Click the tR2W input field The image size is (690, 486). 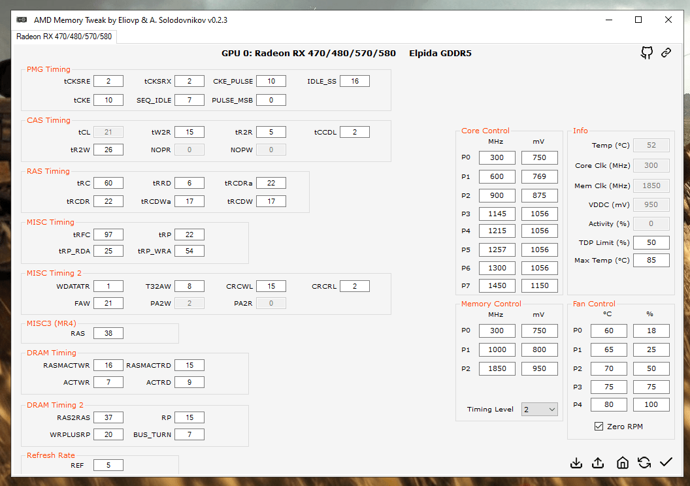coord(108,150)
